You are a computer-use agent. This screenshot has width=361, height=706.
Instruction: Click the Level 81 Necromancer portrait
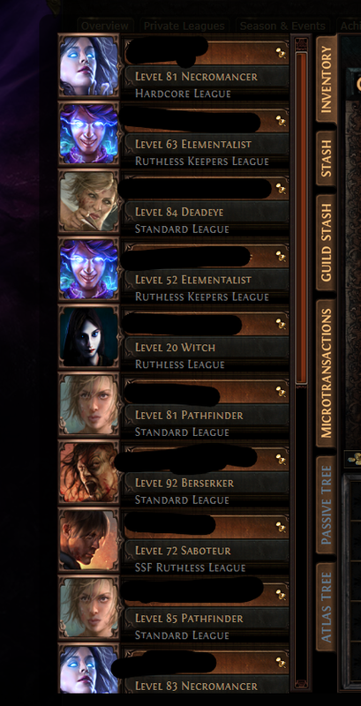coord(88,65)
